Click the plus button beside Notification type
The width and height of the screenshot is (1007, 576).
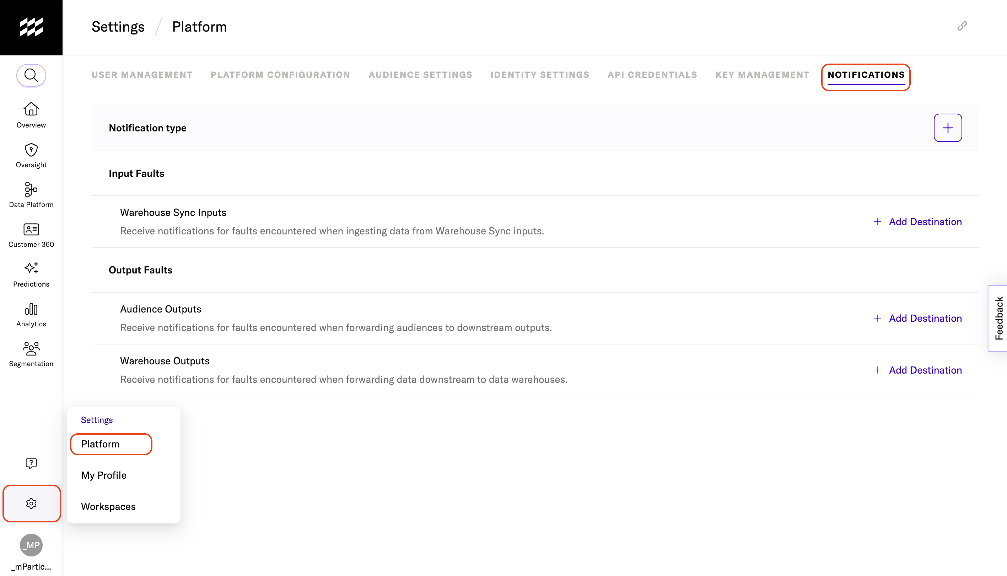(948, 128)
